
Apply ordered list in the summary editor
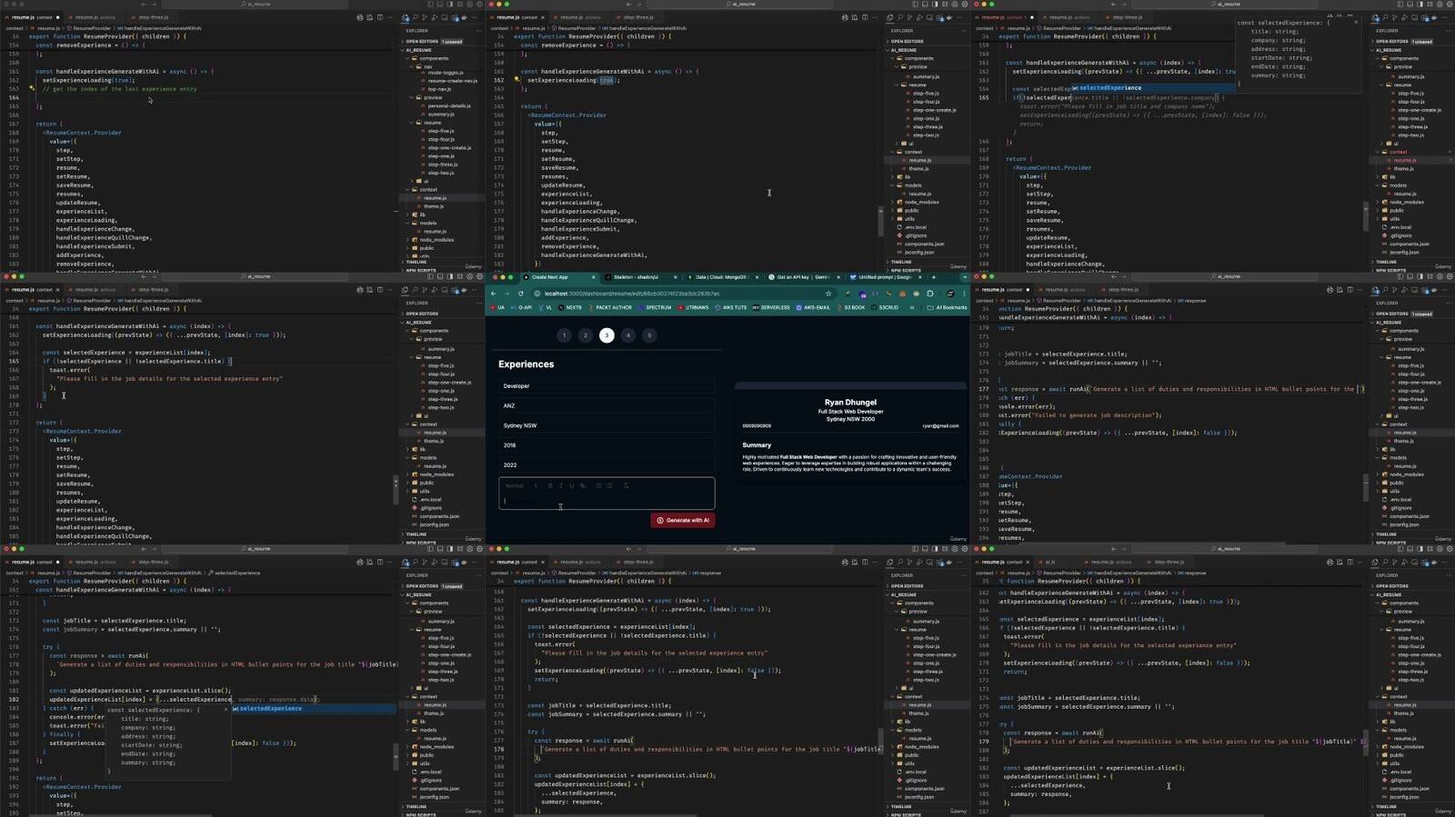point(598,485)
